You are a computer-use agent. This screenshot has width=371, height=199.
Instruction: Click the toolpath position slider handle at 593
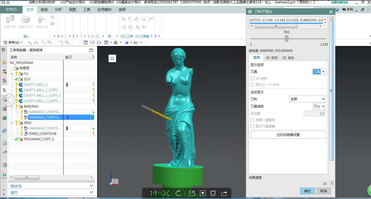click(x=287, y=38)
